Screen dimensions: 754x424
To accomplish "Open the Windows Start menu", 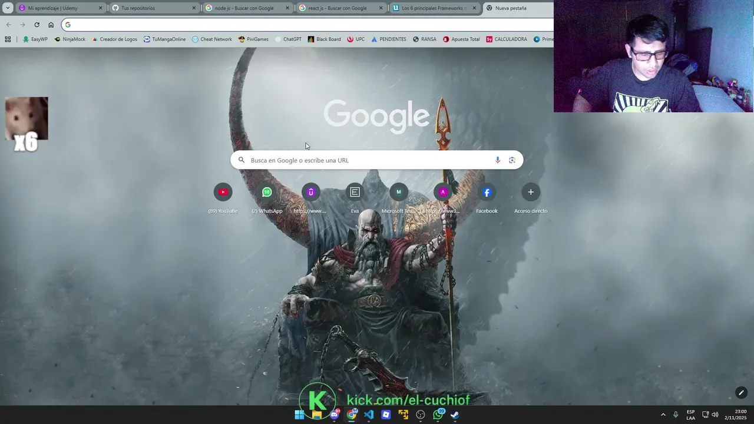I will pyautogui.click(x=299, y=415).
